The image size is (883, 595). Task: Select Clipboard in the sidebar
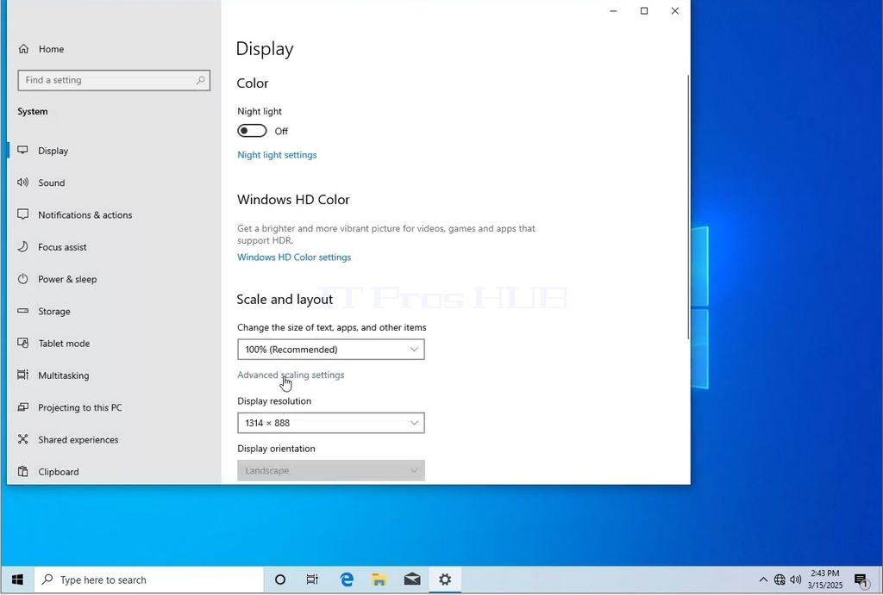pyautogui.click(x=59, y=472)
